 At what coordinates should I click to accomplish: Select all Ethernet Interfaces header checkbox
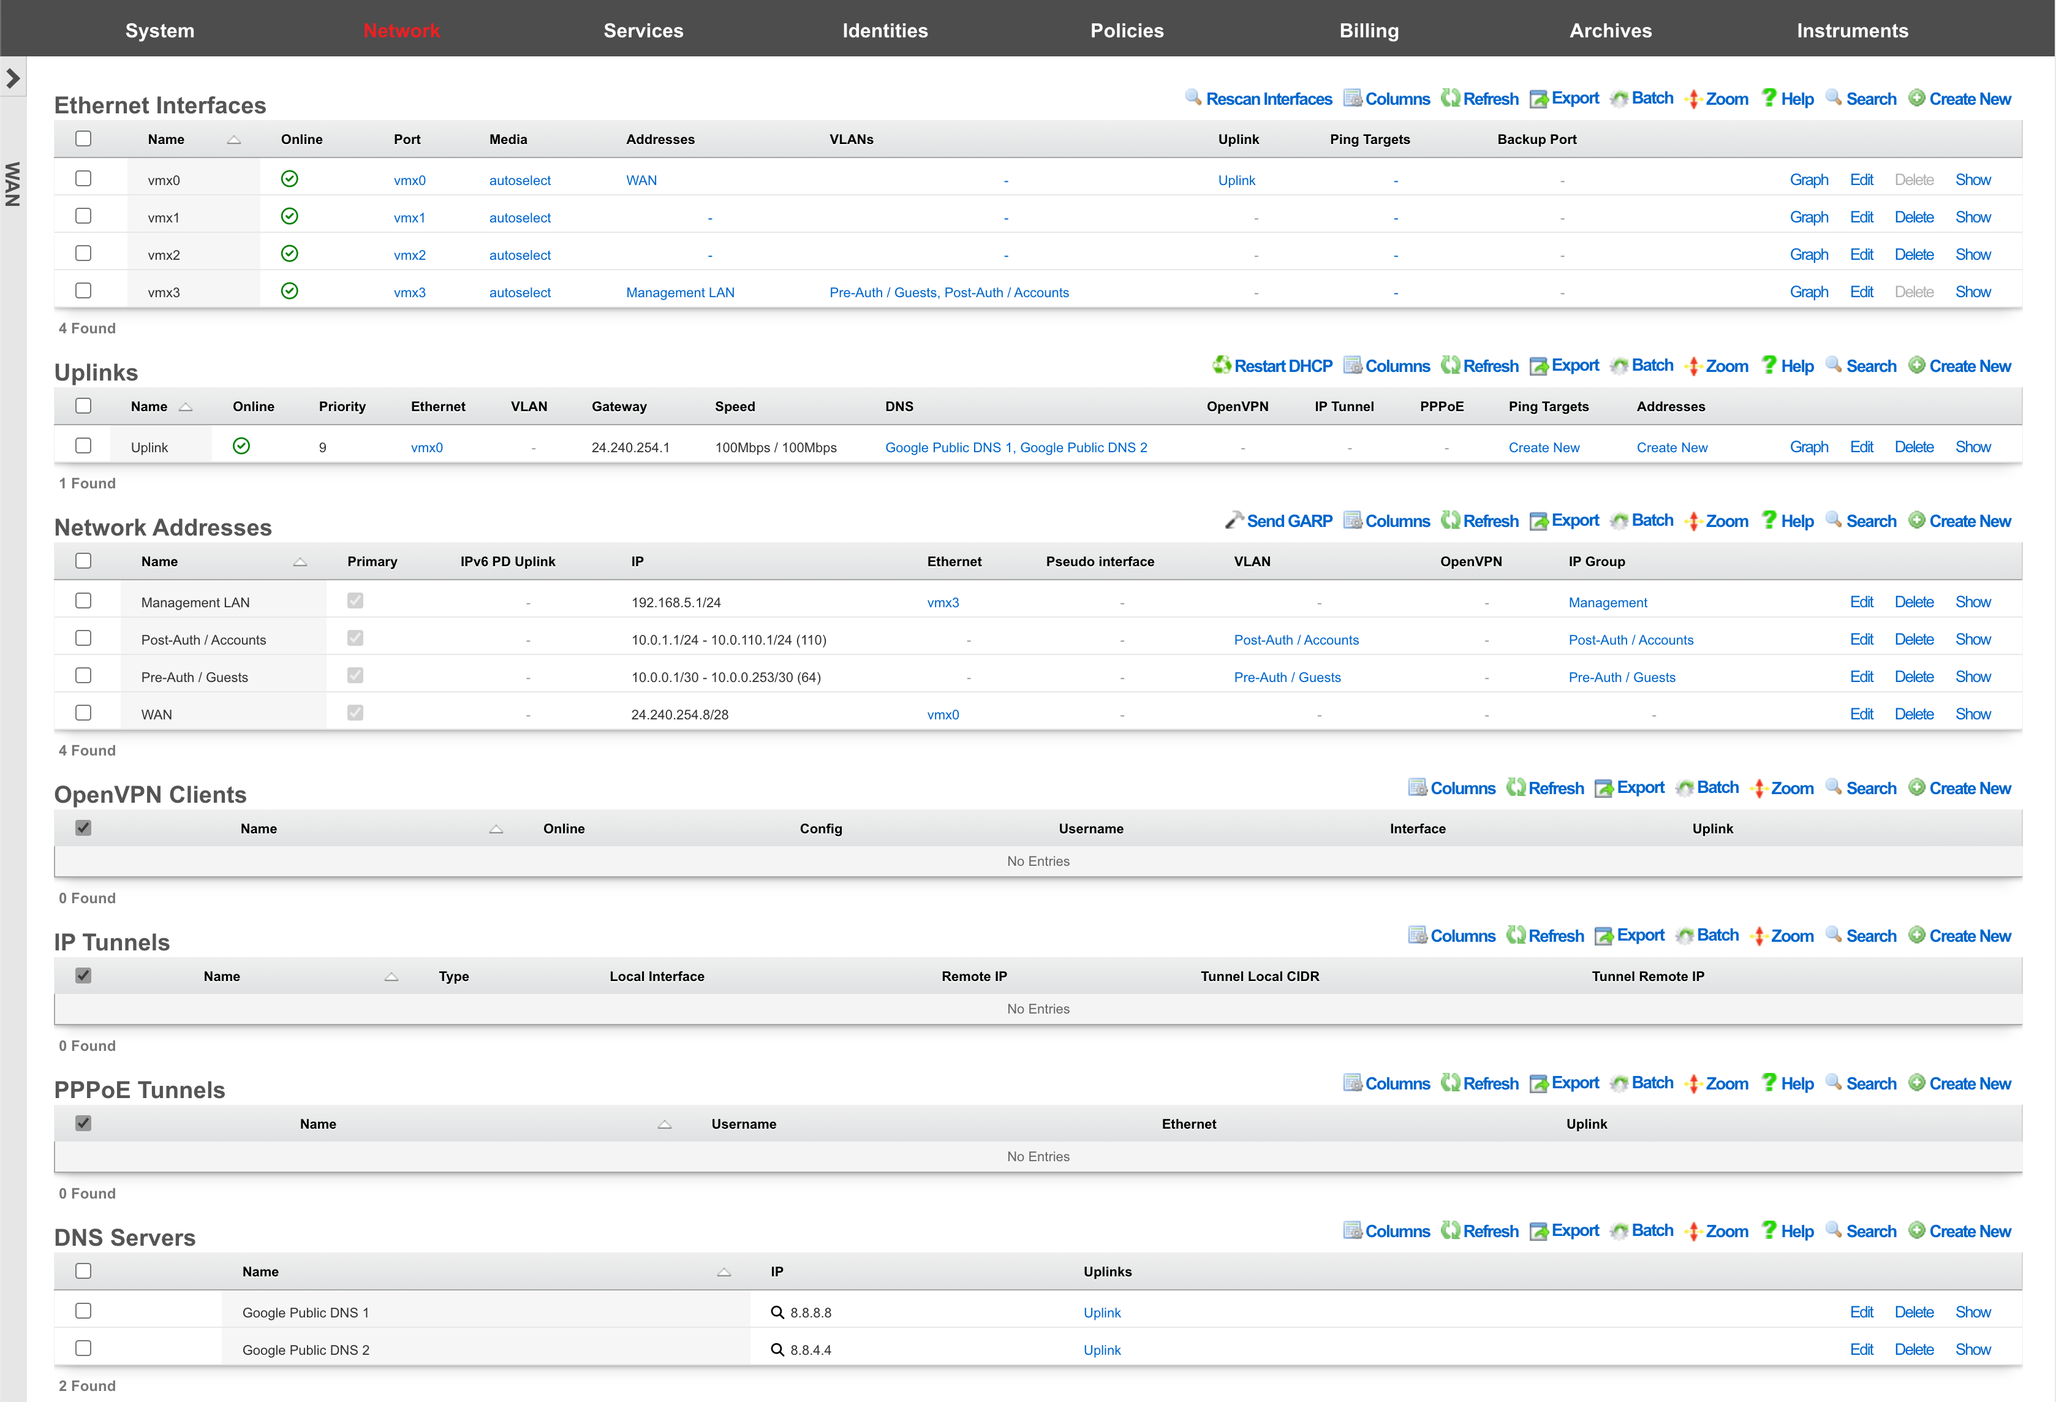[83, 139]
